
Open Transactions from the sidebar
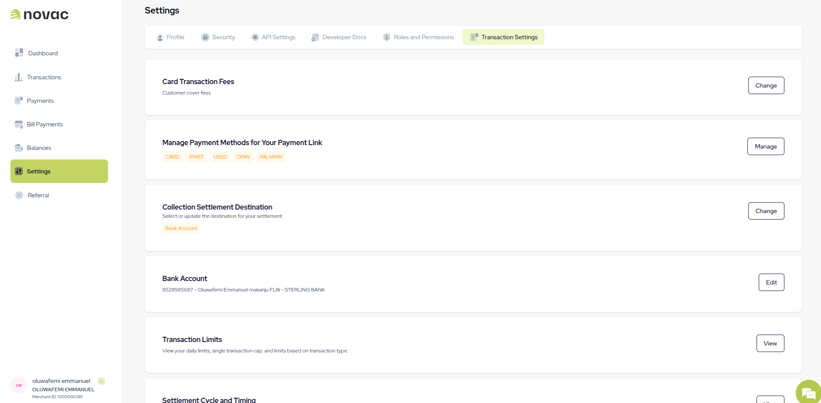(44, 77)
